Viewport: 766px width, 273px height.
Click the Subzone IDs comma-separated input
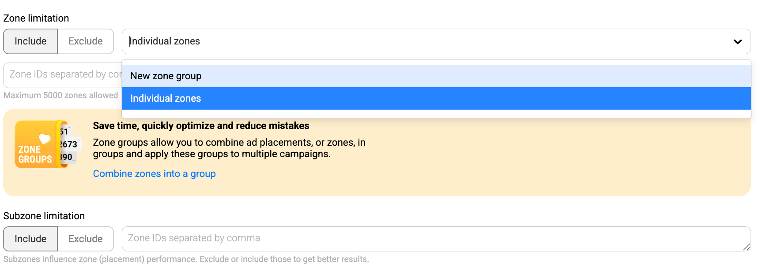[x=309, y=238]
